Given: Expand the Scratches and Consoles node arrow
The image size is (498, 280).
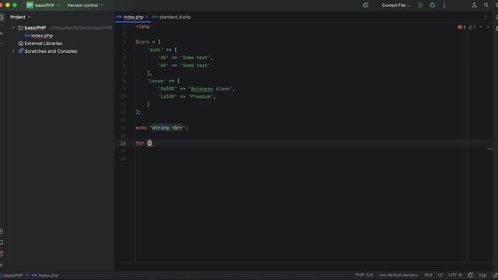Looking at the screenshot, I should (x=13, y=51).
